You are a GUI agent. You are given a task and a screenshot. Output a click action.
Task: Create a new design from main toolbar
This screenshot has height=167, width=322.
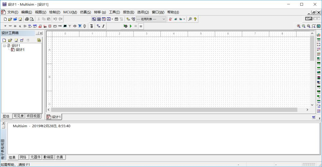click(5, 19)
